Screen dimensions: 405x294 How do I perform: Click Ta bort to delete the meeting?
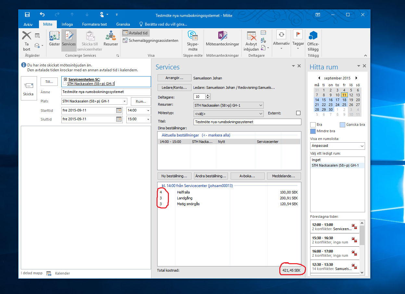27,41
